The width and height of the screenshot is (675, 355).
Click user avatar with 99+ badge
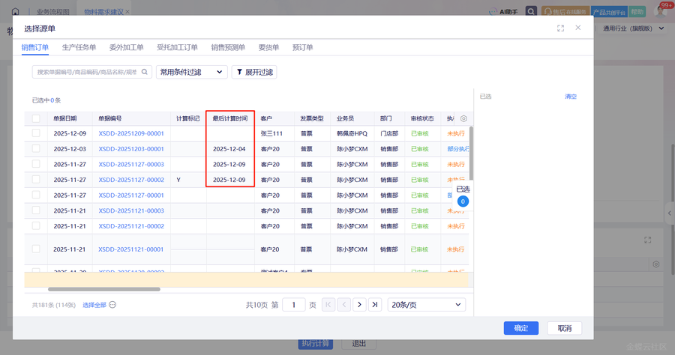click(661, 10)
